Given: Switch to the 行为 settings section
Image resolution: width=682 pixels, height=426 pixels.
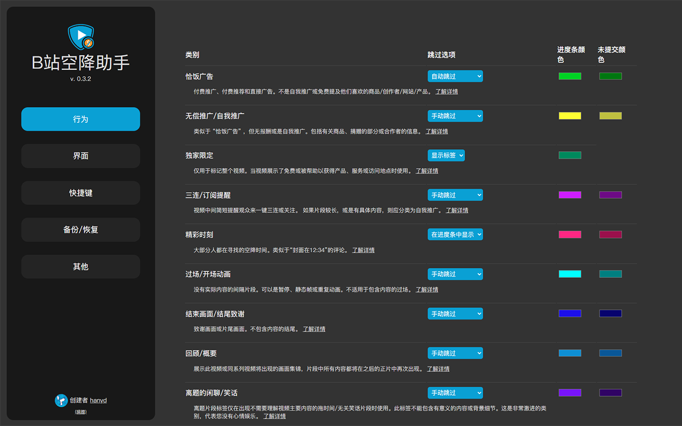Looking at the screenshot, I should click(x=80, y=119).
